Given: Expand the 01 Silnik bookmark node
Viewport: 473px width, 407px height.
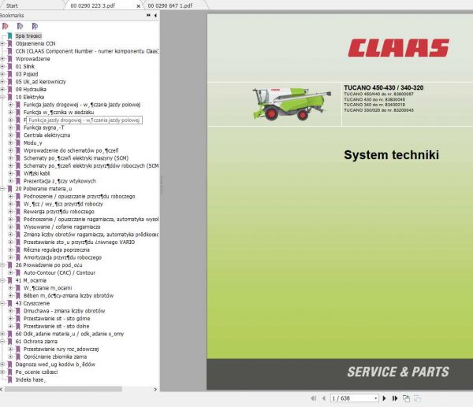Looking at the screenshot, I should 2,67.
